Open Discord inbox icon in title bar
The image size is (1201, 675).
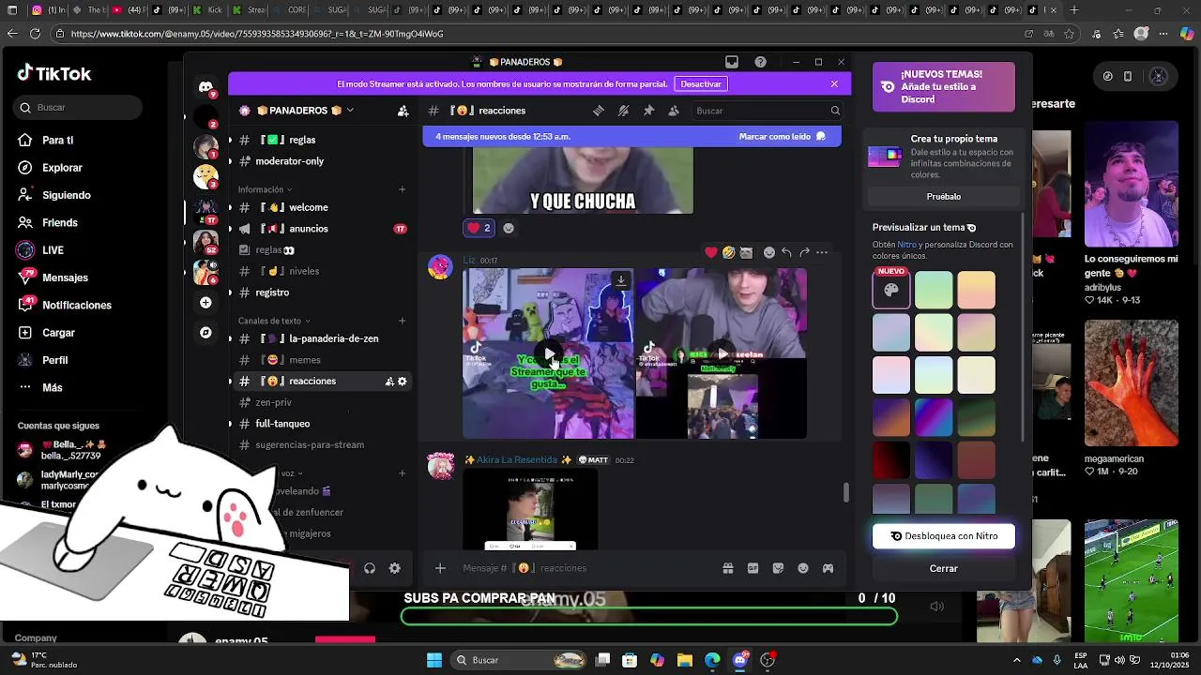click(732, 62)
